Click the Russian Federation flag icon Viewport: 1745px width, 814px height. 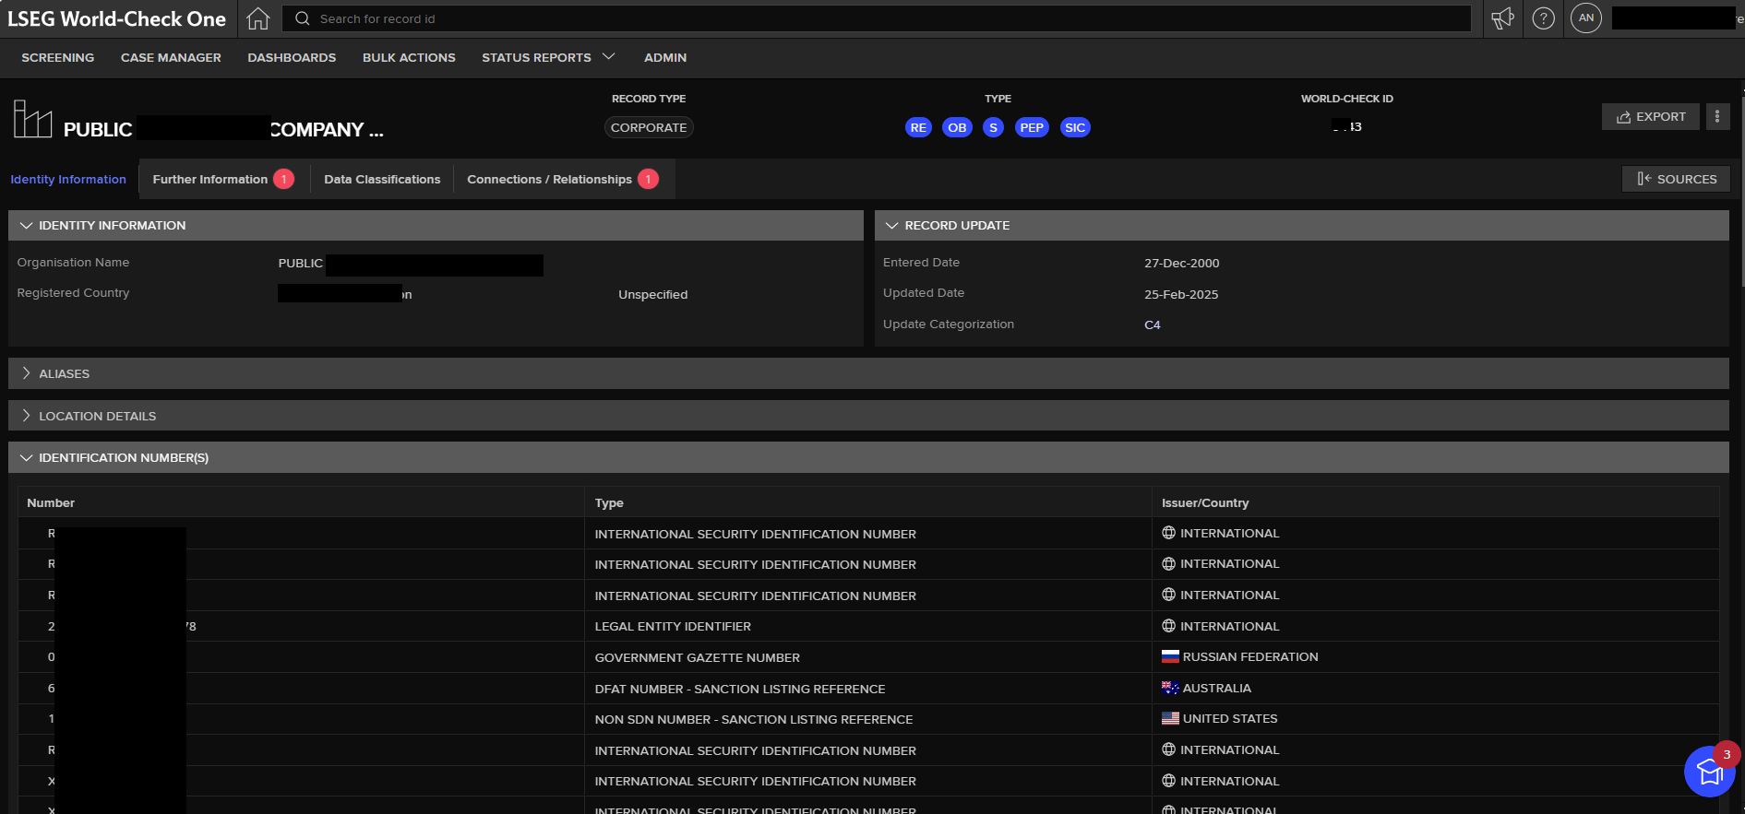point(1170,656)
